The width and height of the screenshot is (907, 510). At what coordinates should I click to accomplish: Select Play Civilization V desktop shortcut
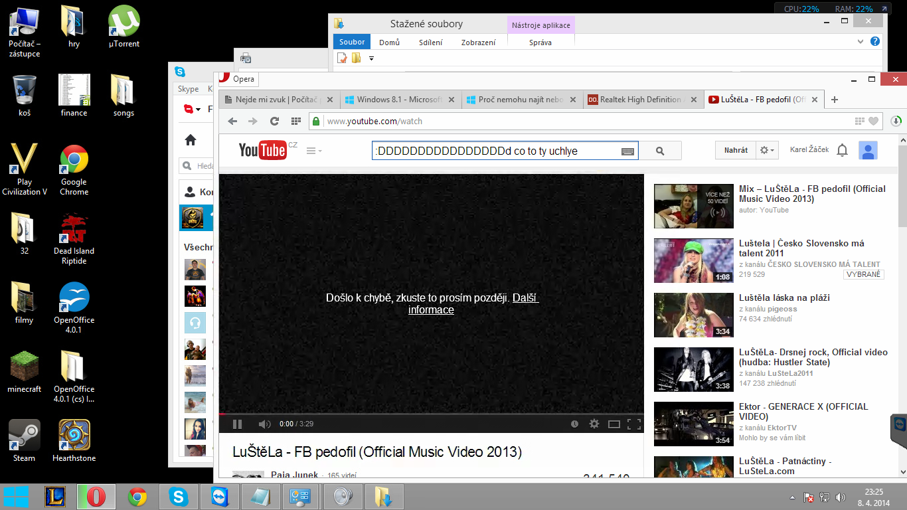pyautogui.click(x=25, y=169)
